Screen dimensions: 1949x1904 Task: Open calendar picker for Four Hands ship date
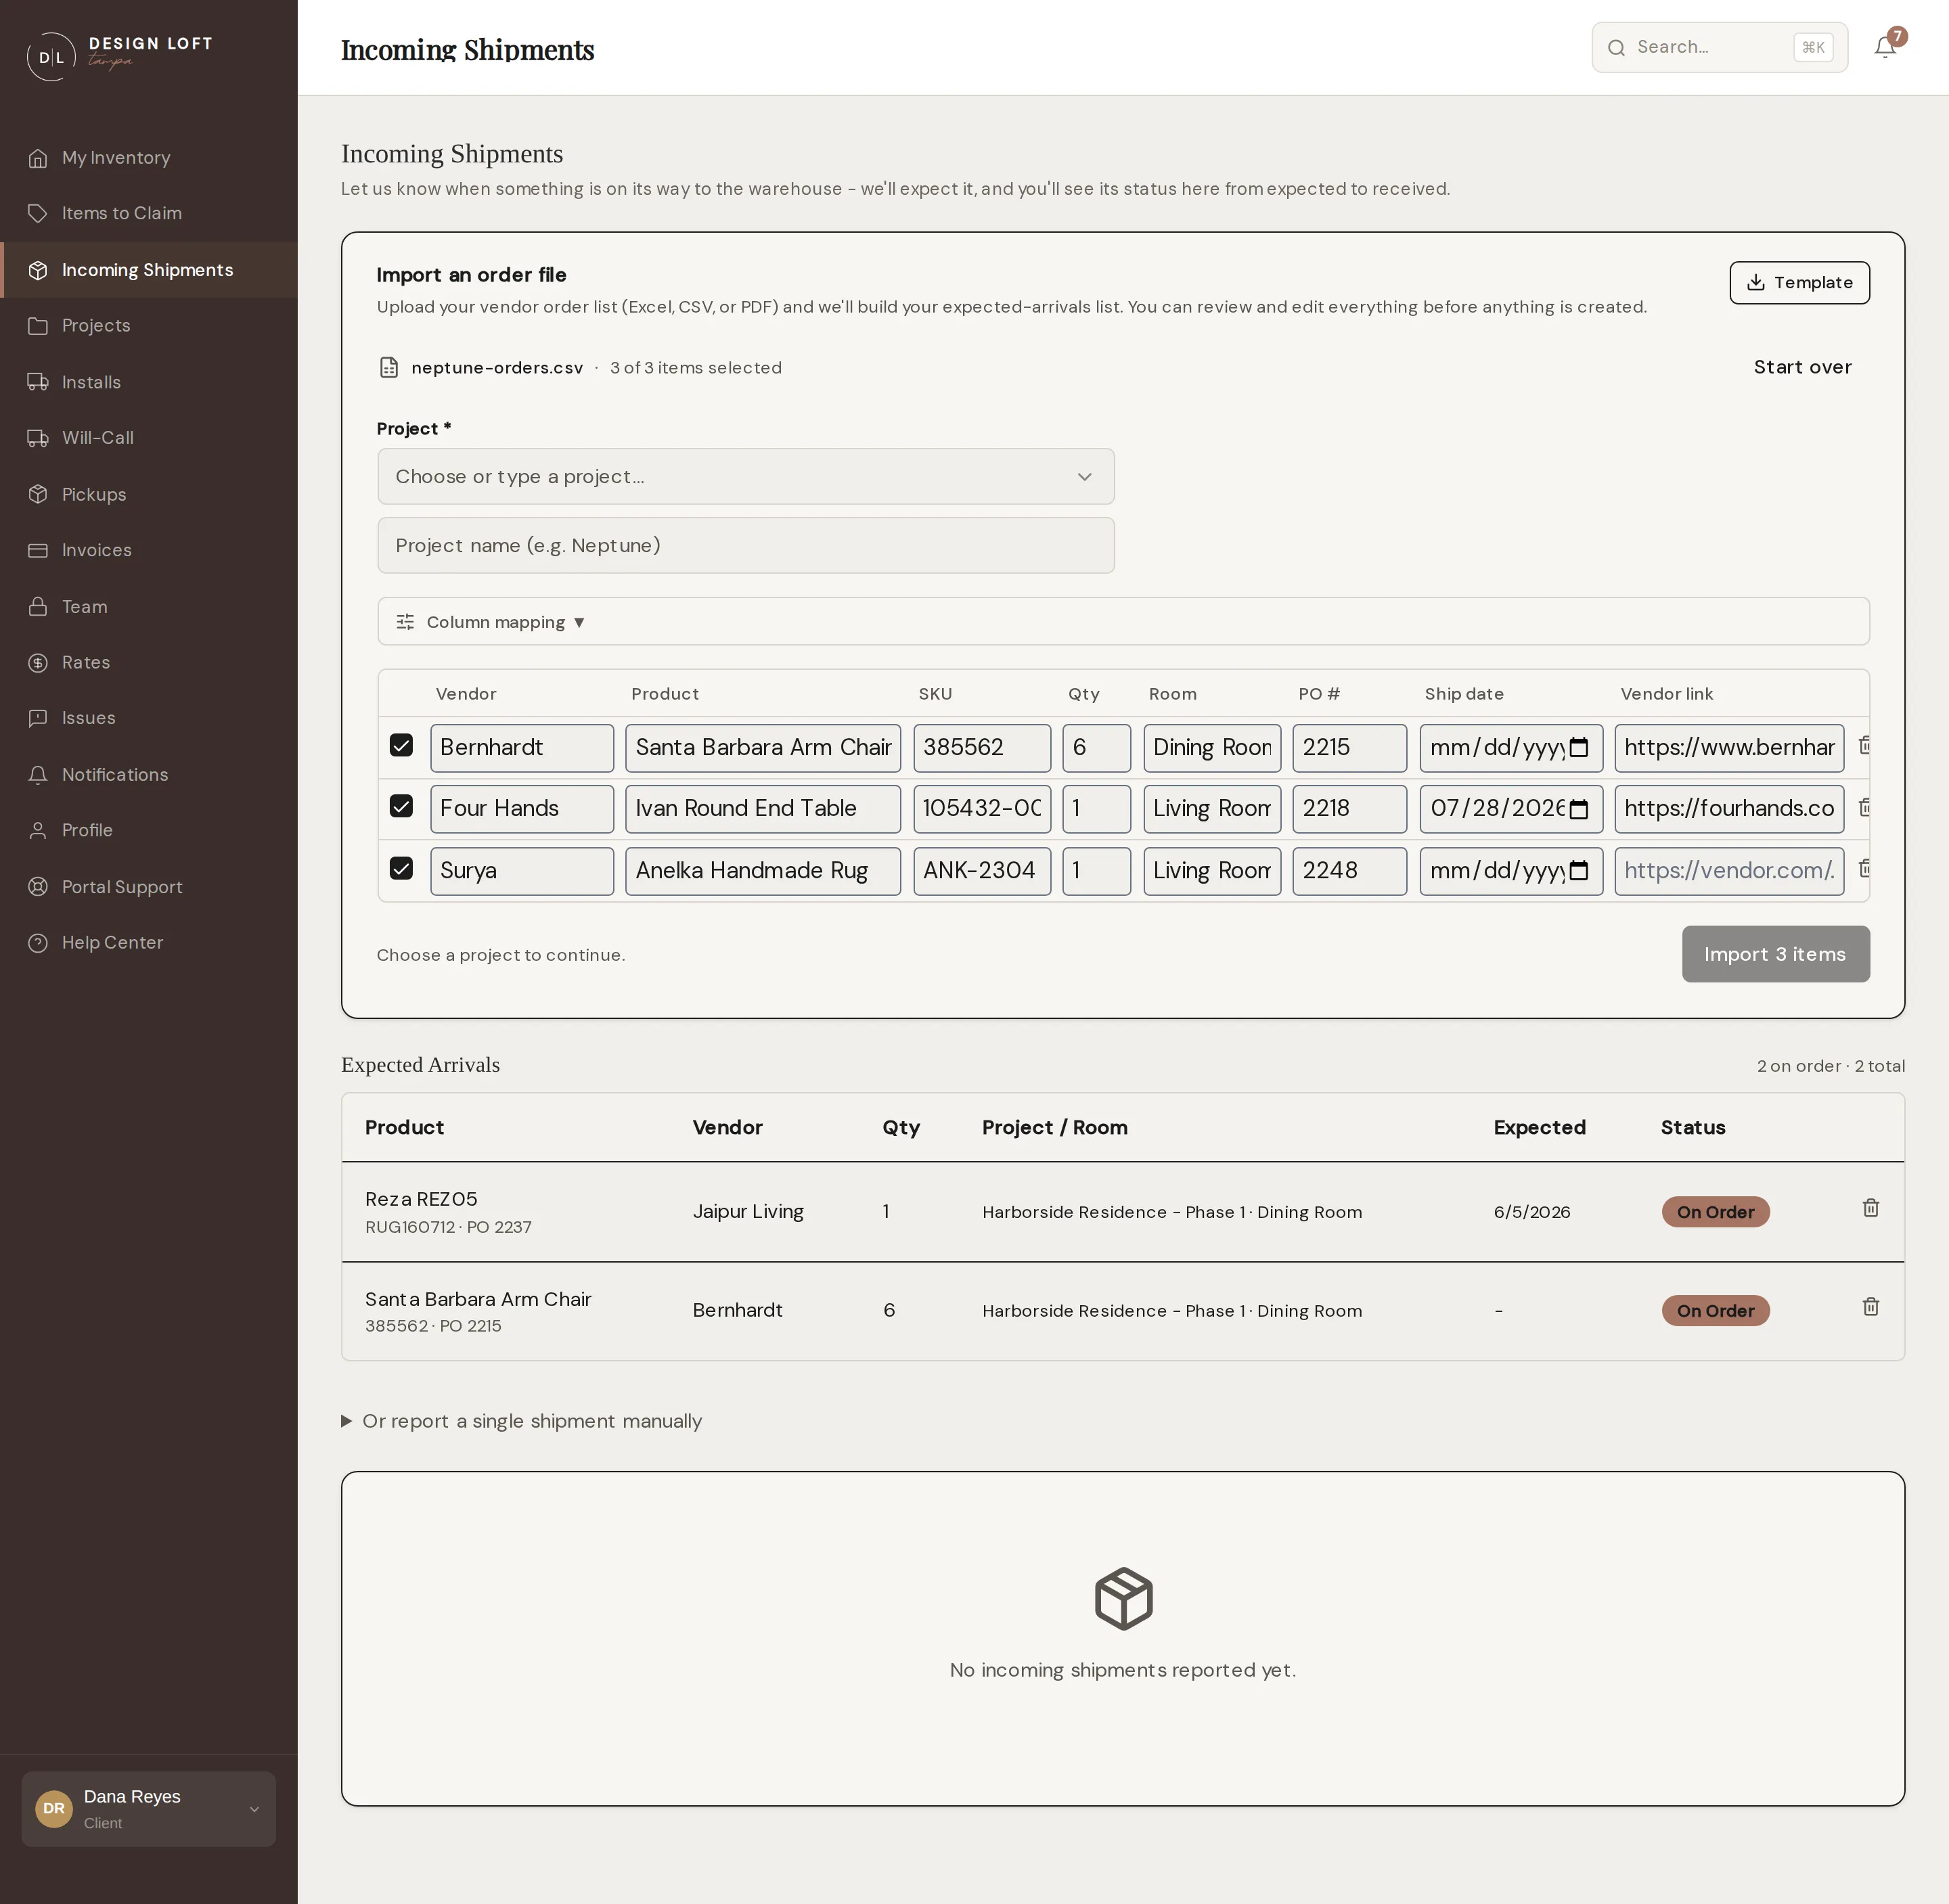[x=1579, y=809]
